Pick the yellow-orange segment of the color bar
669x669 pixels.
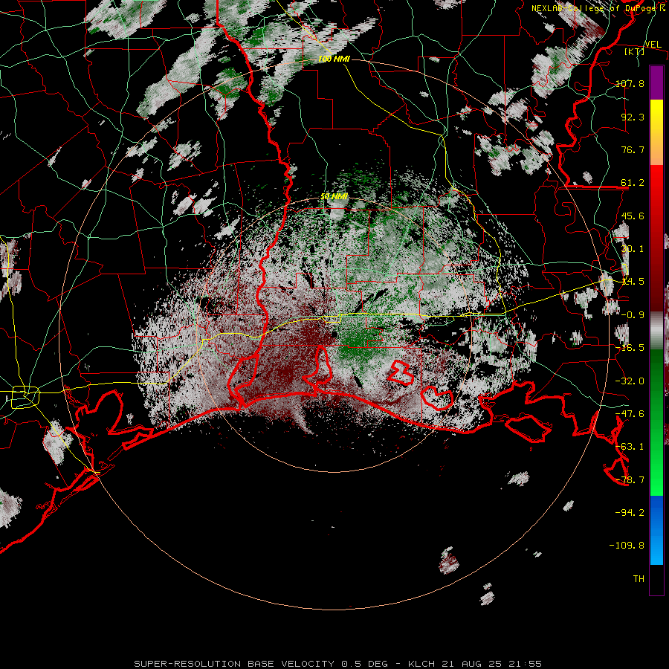(x=656, y=132)
